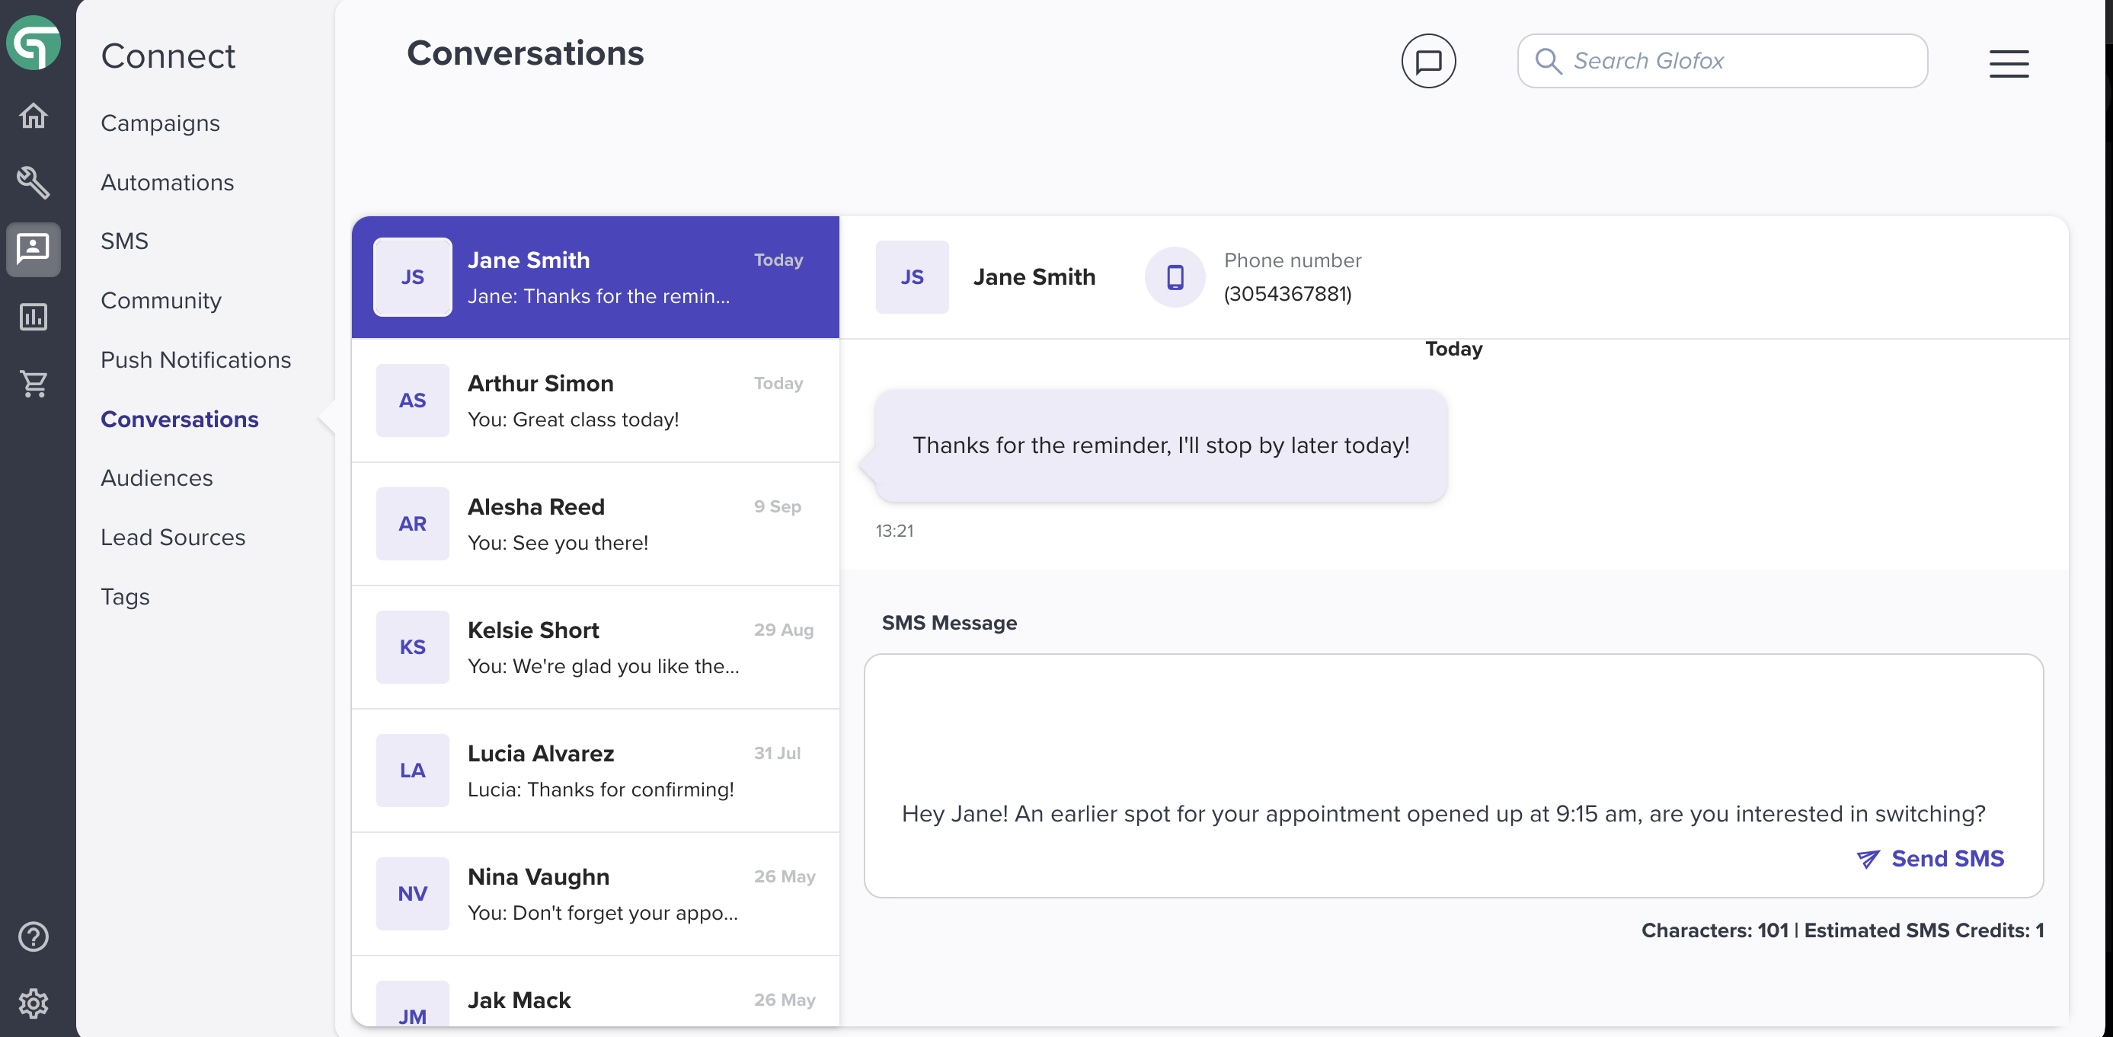Click the phone icon beside Phone number
Screen dimensions: 2113x1037
coord(1175,277)
